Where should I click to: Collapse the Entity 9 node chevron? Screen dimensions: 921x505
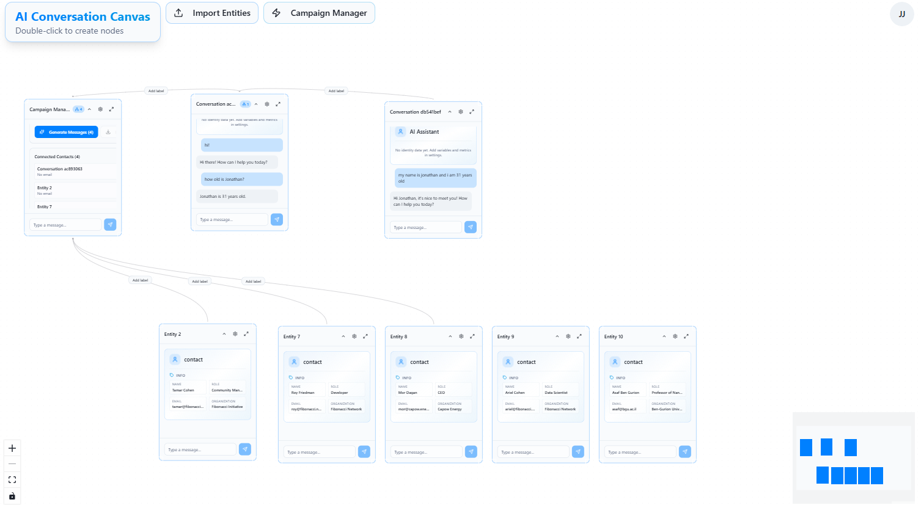click(x=557, y=336)
